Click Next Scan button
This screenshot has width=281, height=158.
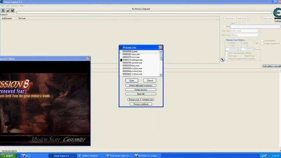pos(241,18)
